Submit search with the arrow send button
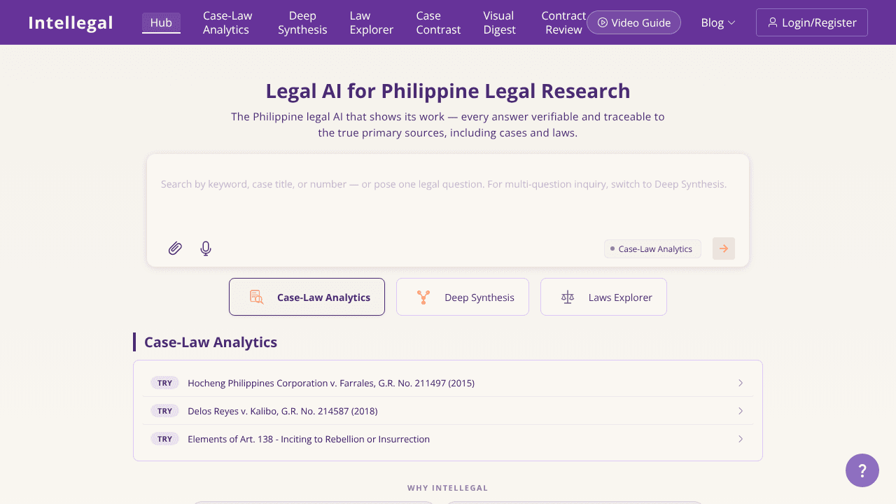The image size is (896, 504). 724,248
